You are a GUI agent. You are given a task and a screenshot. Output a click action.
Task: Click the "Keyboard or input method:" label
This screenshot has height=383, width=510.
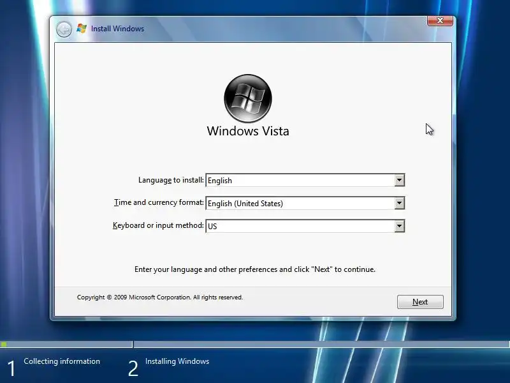pyautogui.click(x=158, y=225)
